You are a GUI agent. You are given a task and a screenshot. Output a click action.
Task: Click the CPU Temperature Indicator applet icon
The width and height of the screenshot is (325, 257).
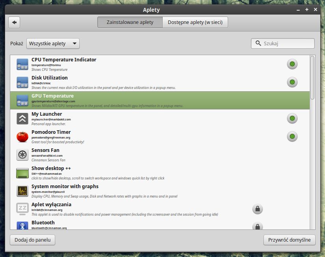(x=22, y=65)
